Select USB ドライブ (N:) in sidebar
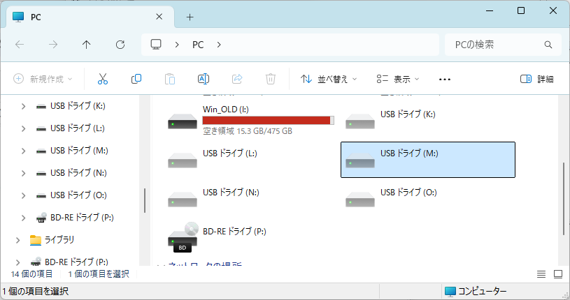570x300 pixels. click(78, 173)
